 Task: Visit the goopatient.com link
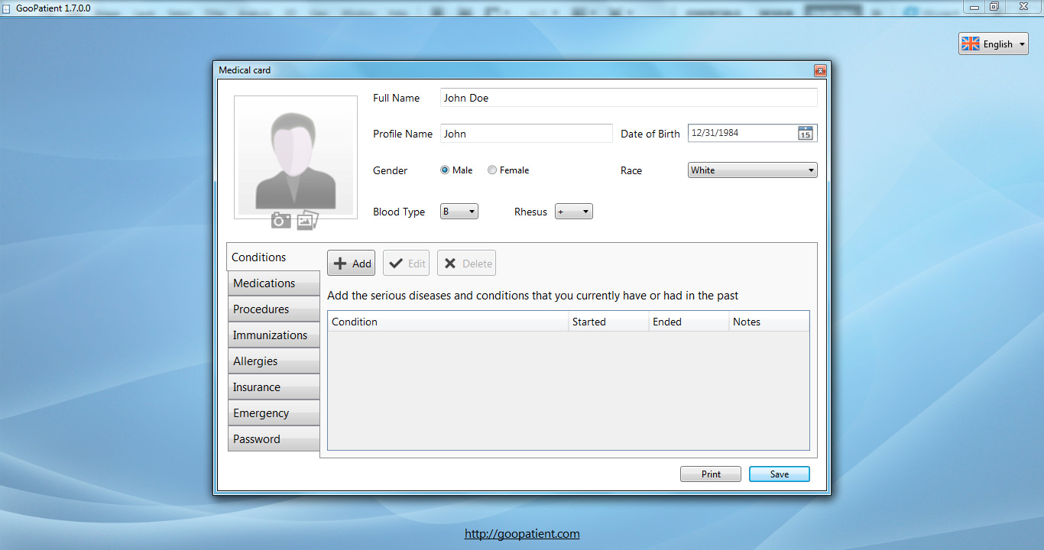[522, 534]
